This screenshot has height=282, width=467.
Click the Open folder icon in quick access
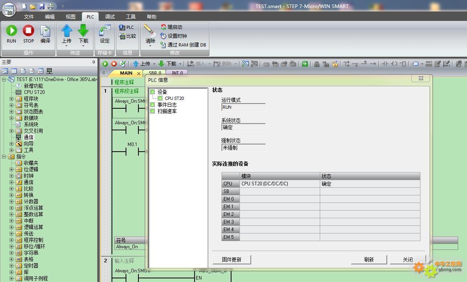point(33,6)
